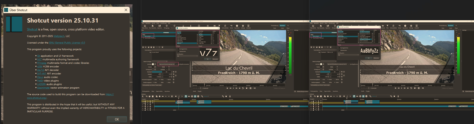Click the Aufträge gear icon in left editor toolbar
Image resolution: width=474 pixels, height=124 pixels.
pos(243,26)
